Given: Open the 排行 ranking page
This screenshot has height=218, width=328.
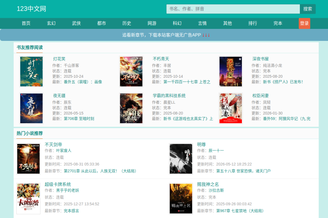Looking at the screenshot, I should (253, 23).
